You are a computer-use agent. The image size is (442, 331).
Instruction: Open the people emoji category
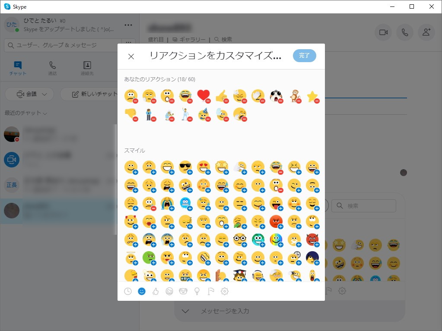(169, 291)
